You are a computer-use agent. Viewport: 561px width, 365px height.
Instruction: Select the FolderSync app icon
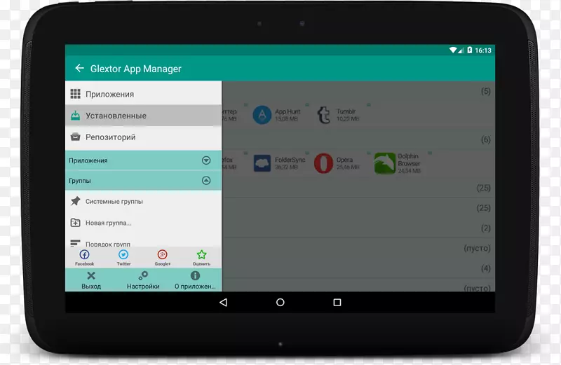[x=262, y=163]
